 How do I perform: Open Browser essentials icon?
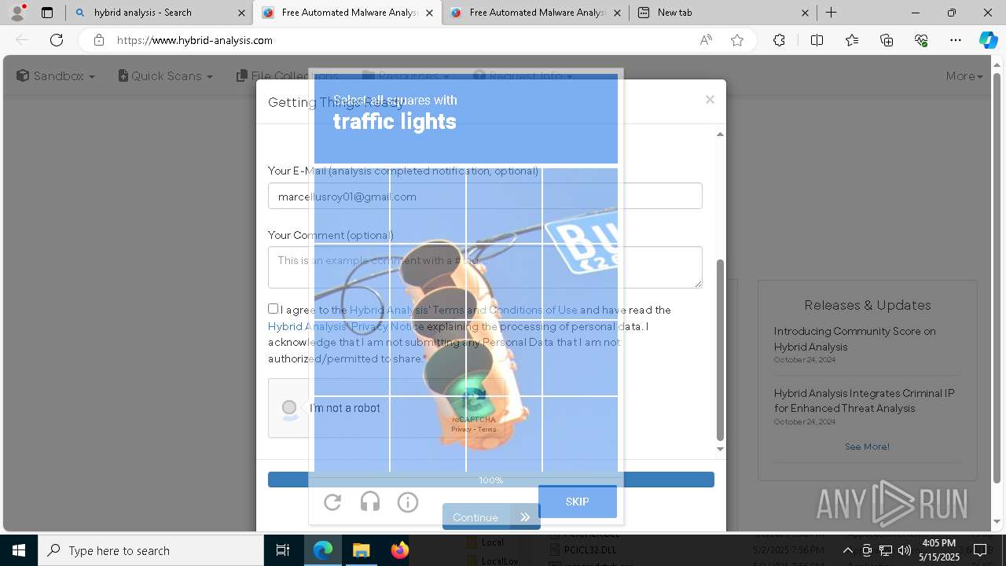tap(921, 40)
